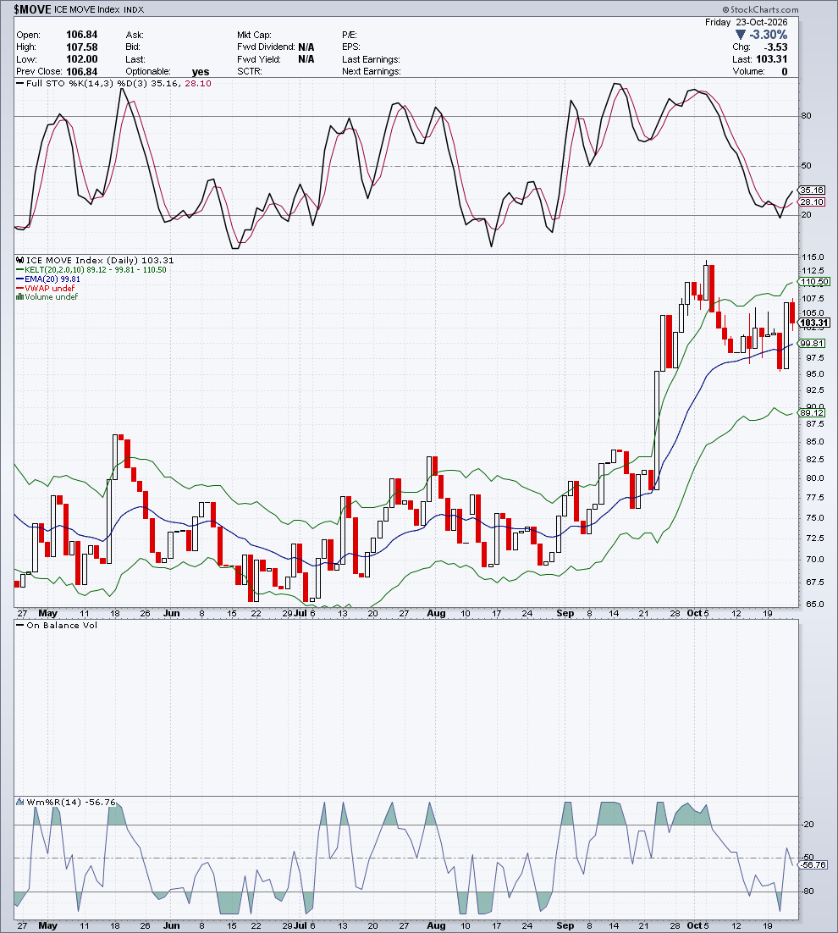Click the -3.30% percent change value
838x933 pixels.
(769, 35)
